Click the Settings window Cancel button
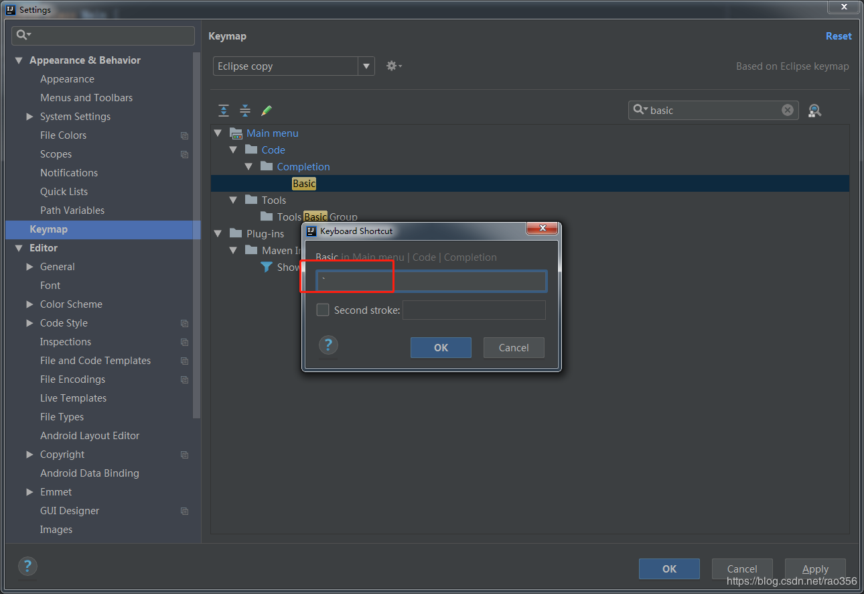 pyautogui.click(x=742, y=569)
